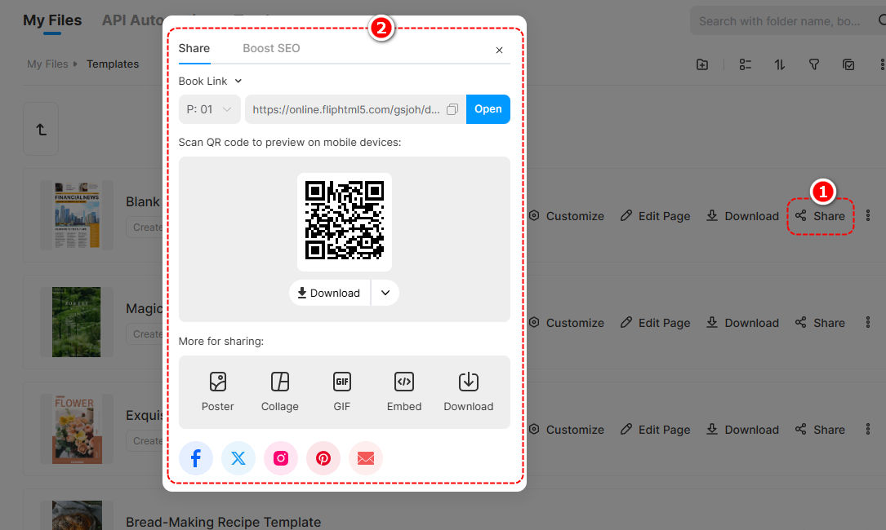Screen dimensions: 886x530
Task: Edit Page for the Exquisite template row
Action: [x=655, y=429]
